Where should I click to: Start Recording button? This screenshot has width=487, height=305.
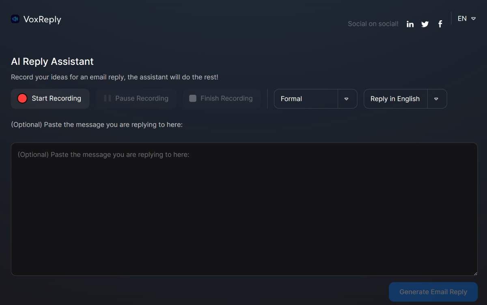click(x=50, y=98)
